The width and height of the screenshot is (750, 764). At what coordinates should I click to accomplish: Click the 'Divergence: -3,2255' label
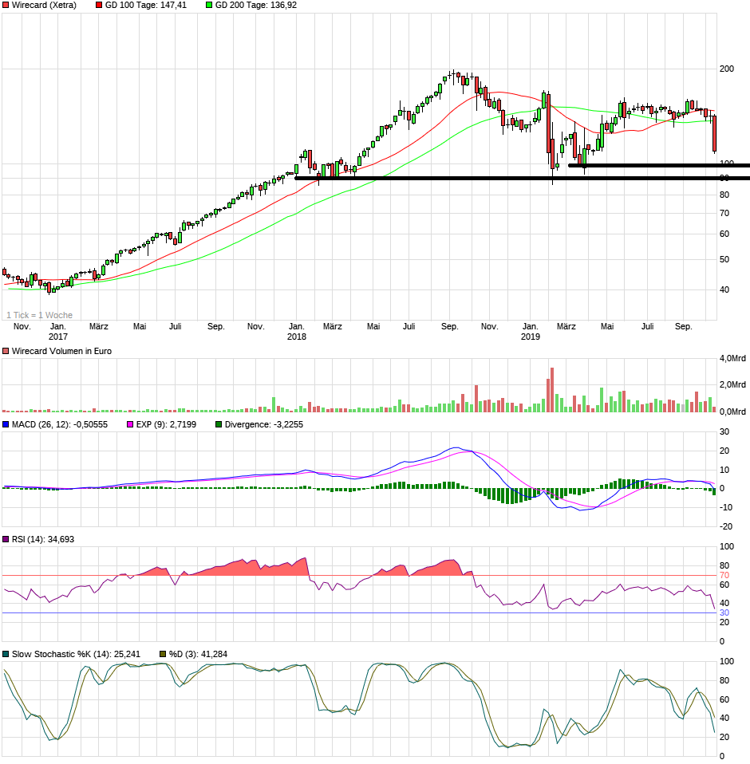click(263, 424)
